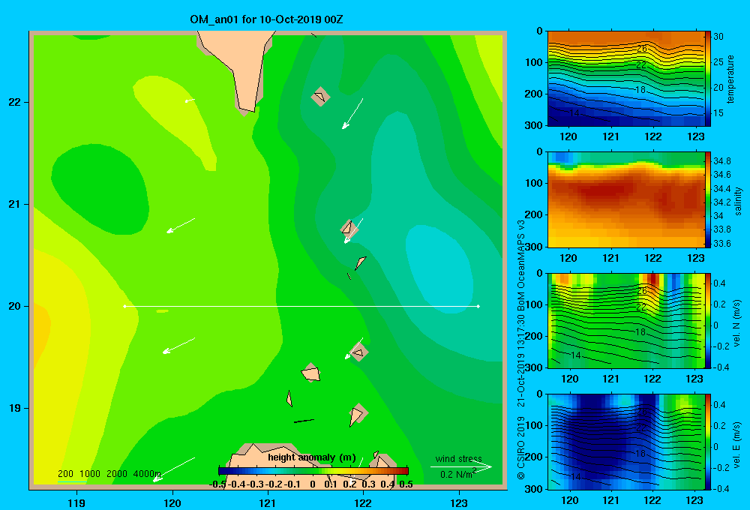Viewport: 750px width, 510px height.
Task: Click the wind arrow near 120E 19.6N
Action: tap(178, 346)
